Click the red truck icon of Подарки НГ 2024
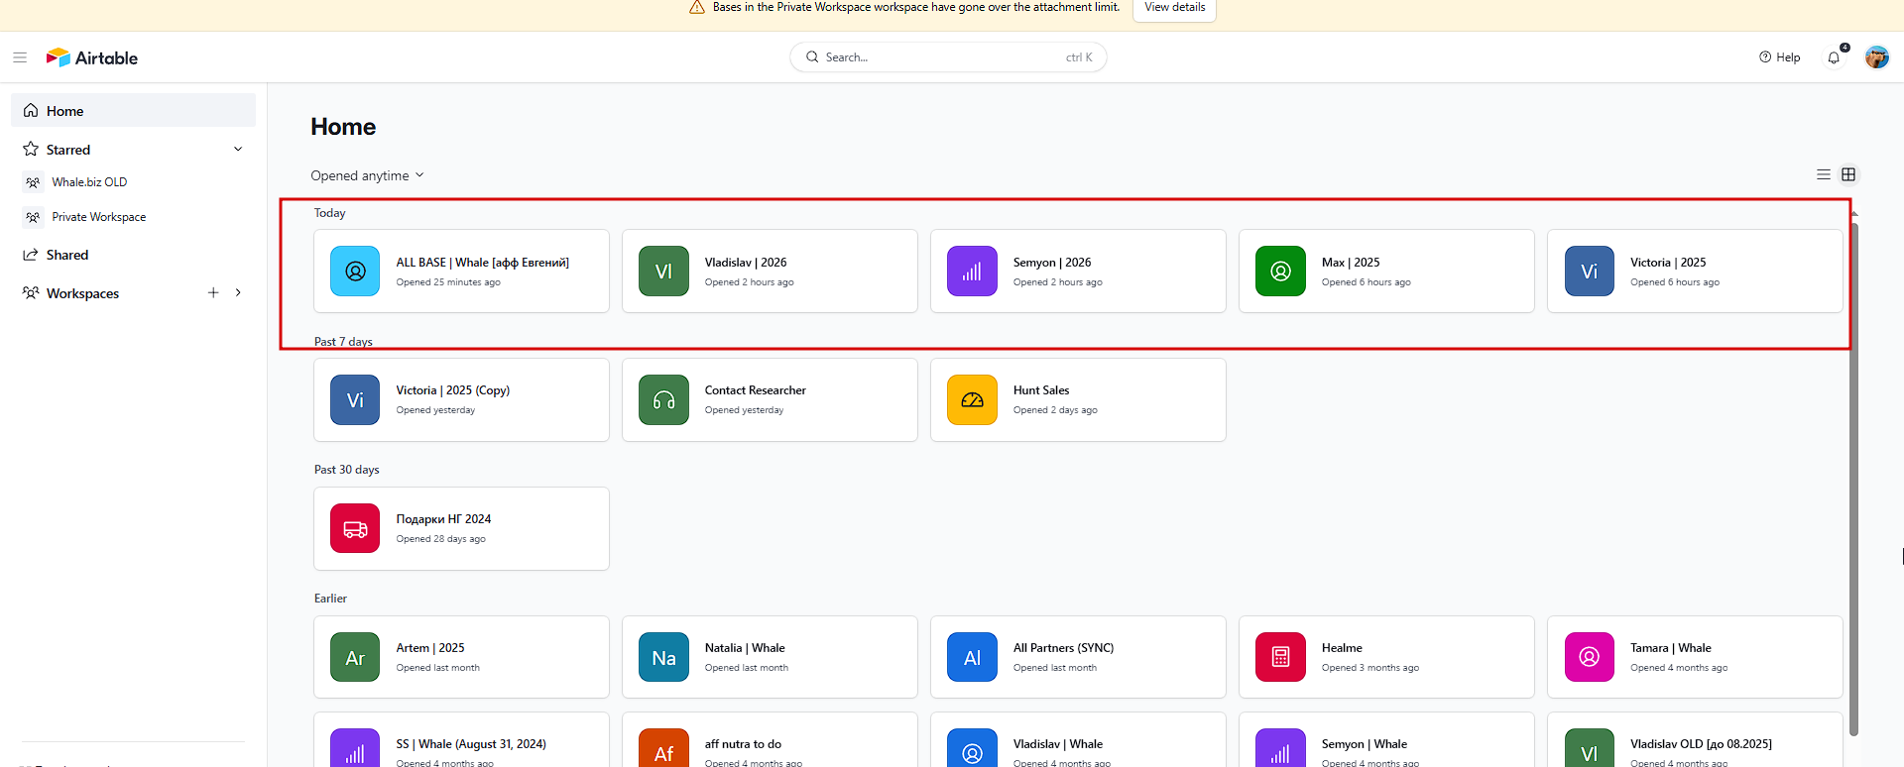 355,528
